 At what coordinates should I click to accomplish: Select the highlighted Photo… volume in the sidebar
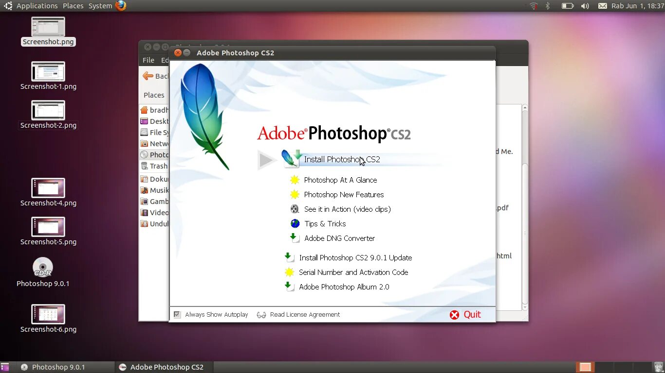coord(154,155)
